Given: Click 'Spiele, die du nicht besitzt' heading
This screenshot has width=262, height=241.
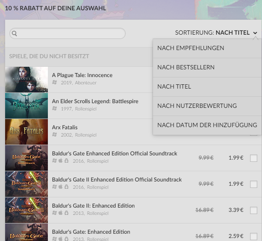Looking at the screenshot, I should click(49, 57).
